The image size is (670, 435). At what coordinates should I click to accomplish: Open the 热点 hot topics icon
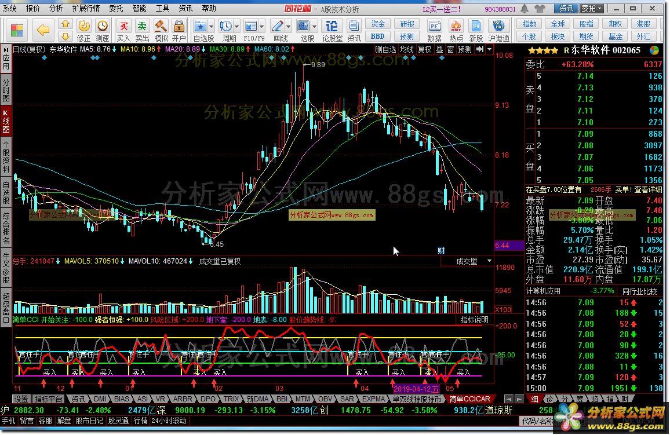[x=456, y=31]
